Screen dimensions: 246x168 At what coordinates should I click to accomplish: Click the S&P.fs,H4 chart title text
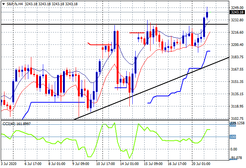[15, 4]
